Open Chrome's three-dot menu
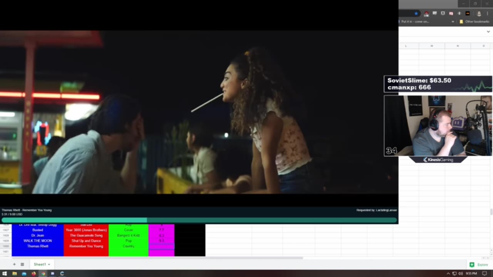493x277 pixels. (x=488, y=13)
